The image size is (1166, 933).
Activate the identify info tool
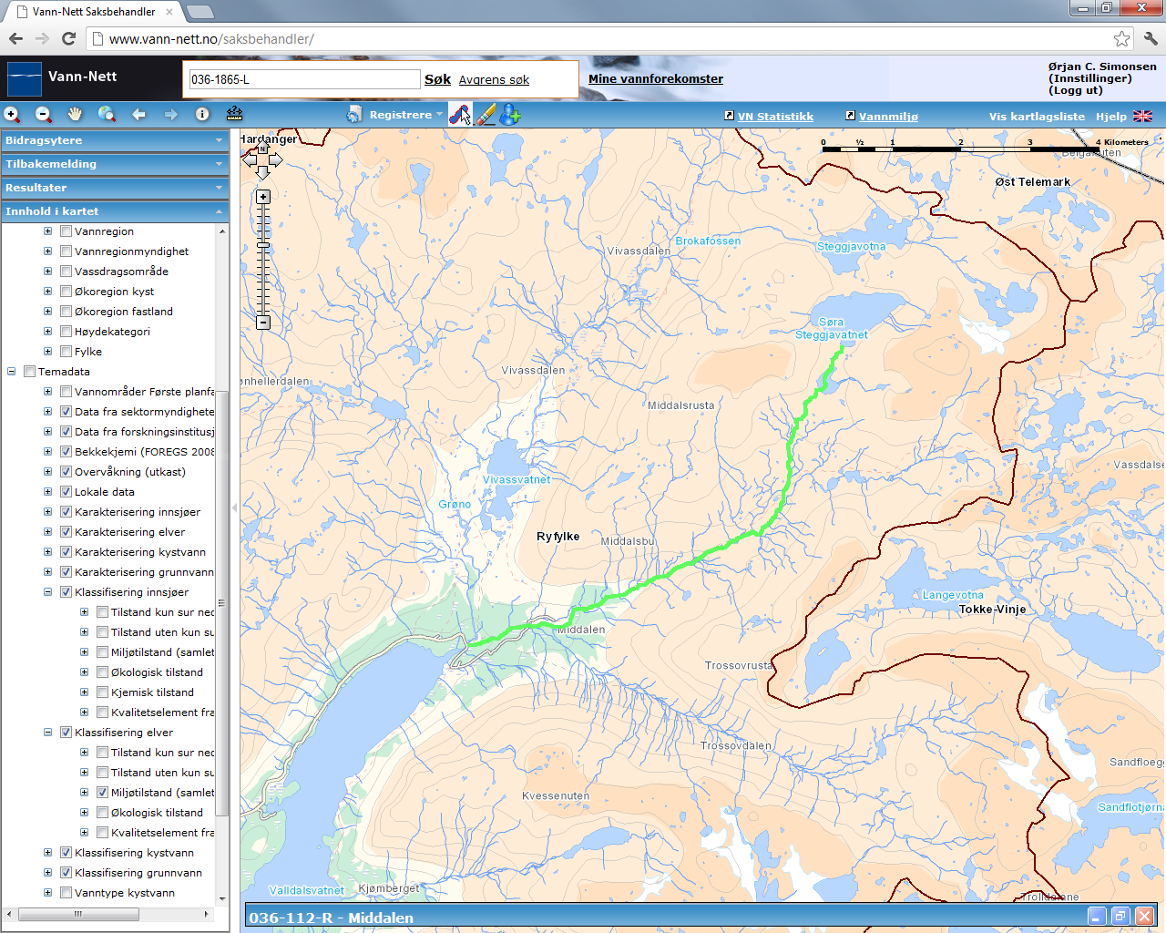[x=202, y=115]
